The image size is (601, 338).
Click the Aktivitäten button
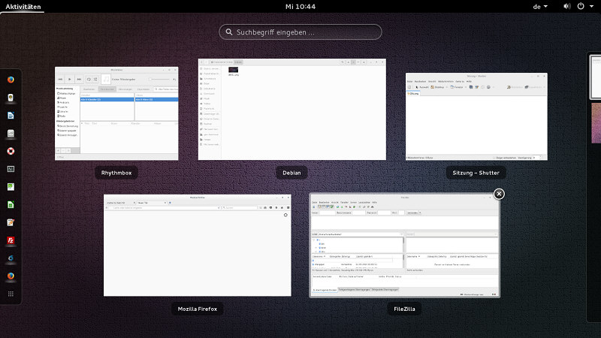coord(23,6)
